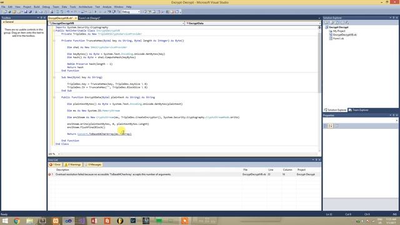Close the Toolbox panel
Viewport: 400px width, 225px height.
point(44,18)
